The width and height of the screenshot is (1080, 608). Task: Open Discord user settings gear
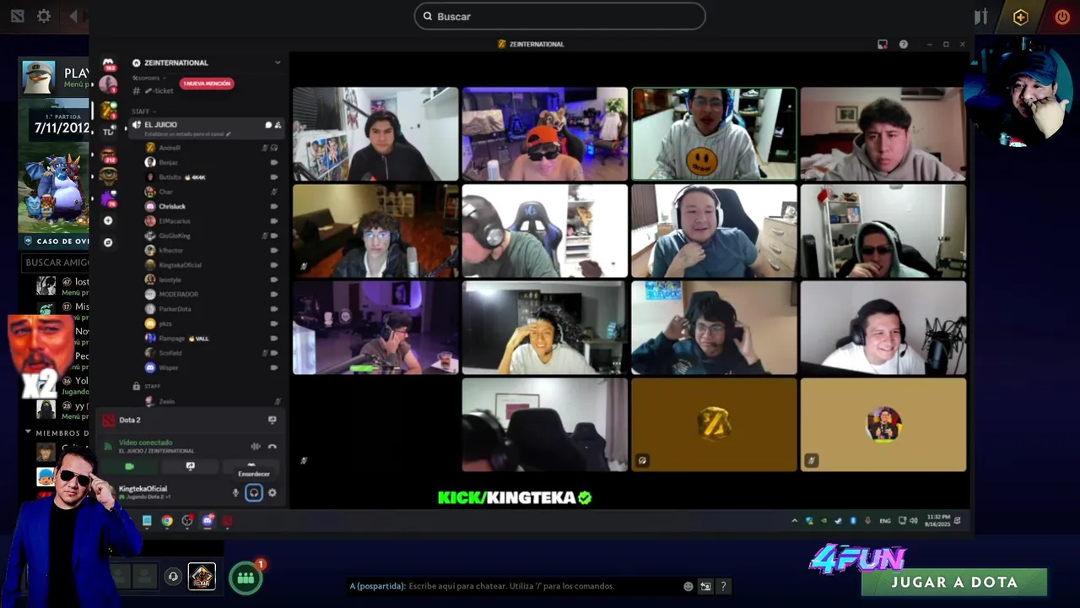(272, 493)
